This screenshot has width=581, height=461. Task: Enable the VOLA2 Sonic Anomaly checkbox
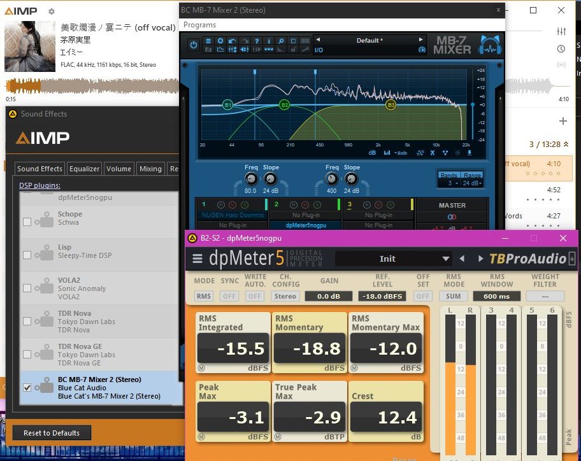pos(27,288)
